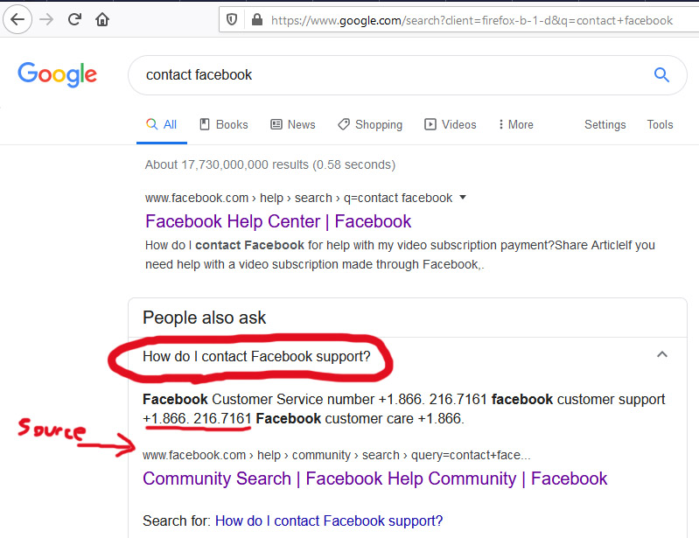Viewport: 699px width, 538px height.
Task: Open Community Search Facebook Help Community link
Action: click(x=374, y=479)
